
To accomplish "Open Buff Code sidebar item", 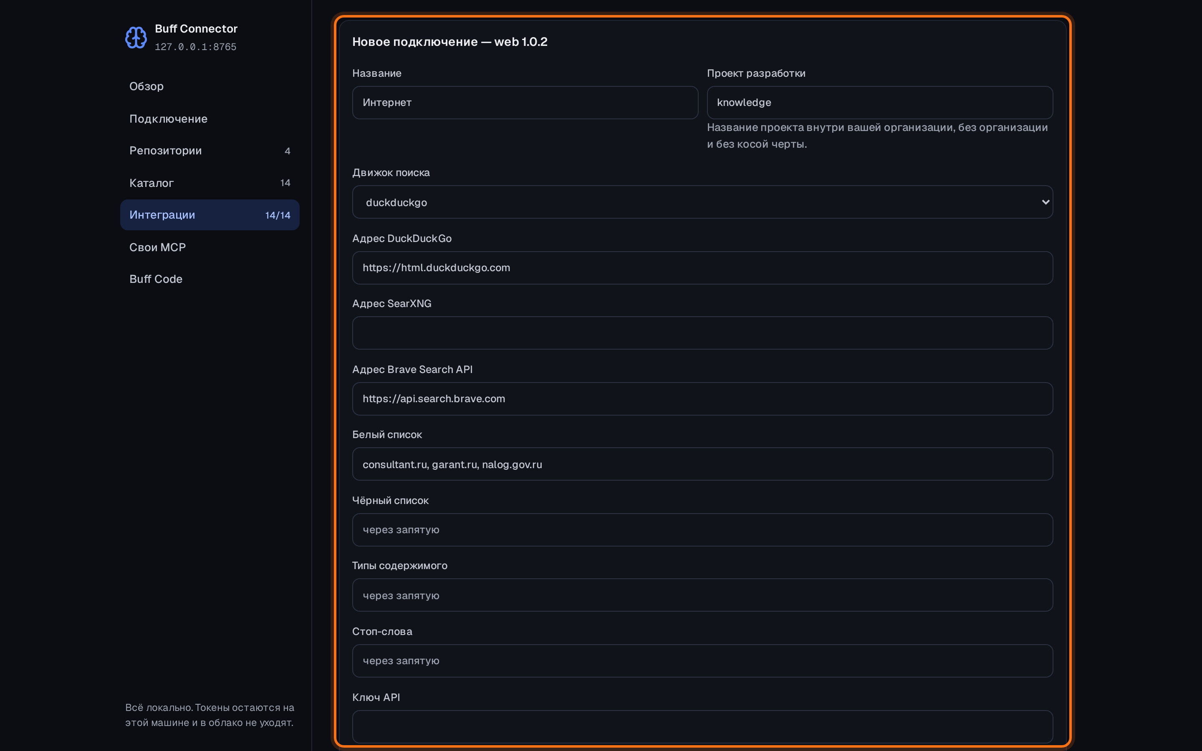I will click(x=210, y=279).
